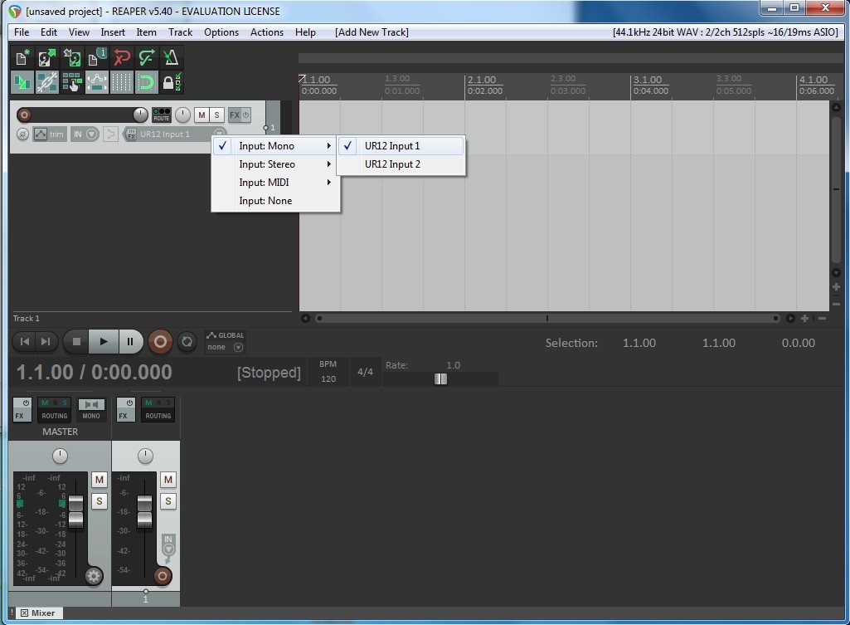The width and height of the screenshot is (850, 625).
Task: Arm Track 1 for recording in track panel
Action: tap(24, 115)
